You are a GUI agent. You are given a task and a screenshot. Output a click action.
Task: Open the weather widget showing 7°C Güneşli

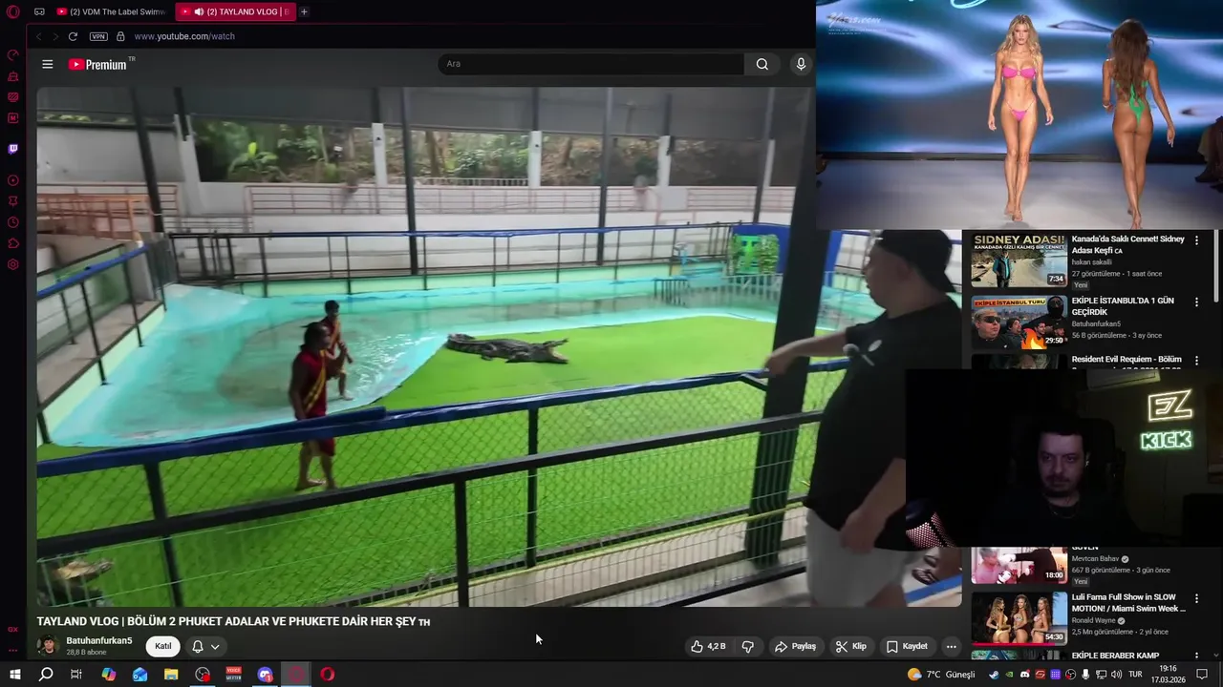click(941, 675)
